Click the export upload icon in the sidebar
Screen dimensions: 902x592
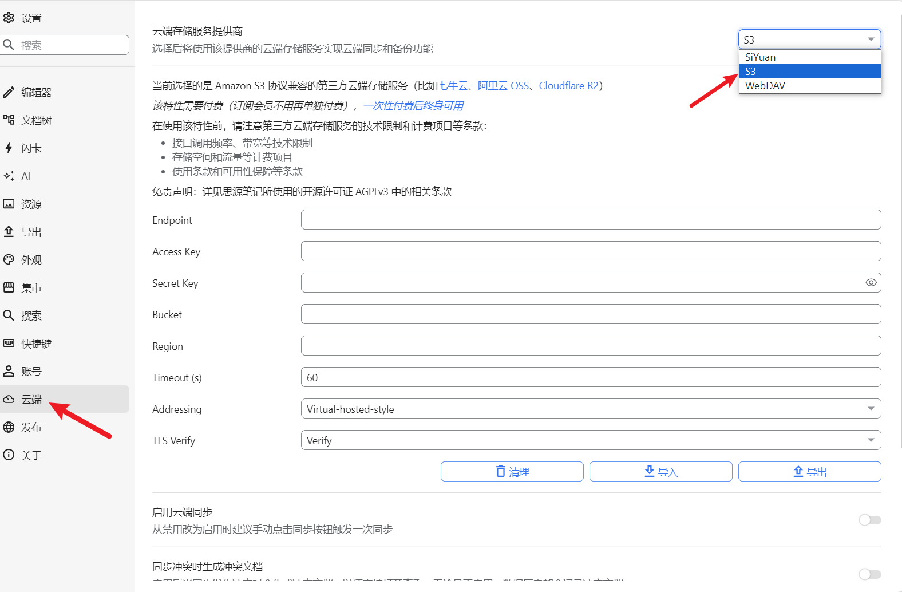pyautogui.click(x=9, y=231)
